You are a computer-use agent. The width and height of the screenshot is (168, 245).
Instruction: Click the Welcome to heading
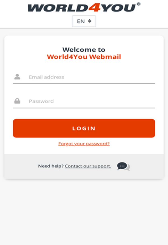pyautogui.click(x=84, y=50)
